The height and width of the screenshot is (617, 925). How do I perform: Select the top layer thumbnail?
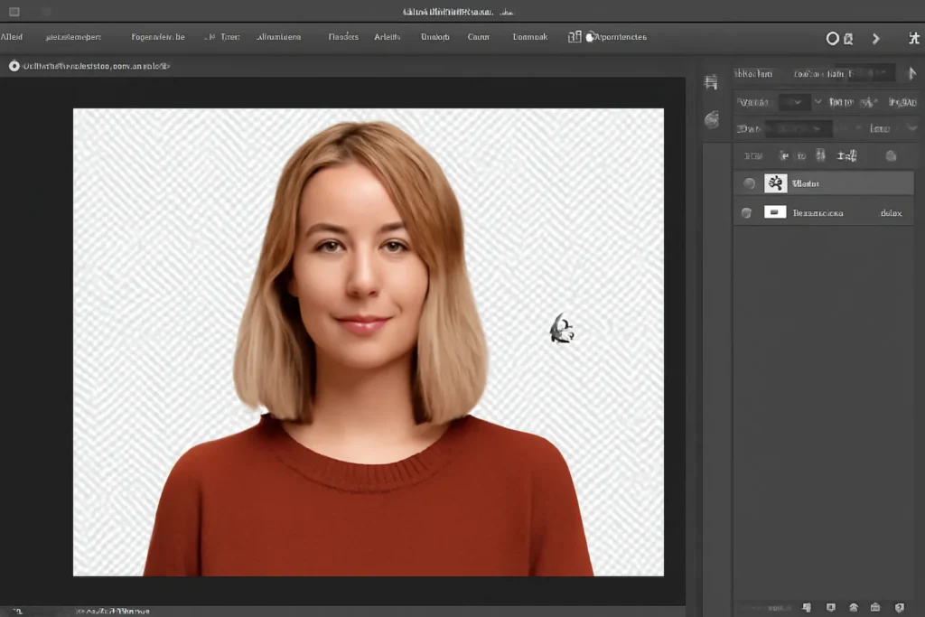point(775,182)
